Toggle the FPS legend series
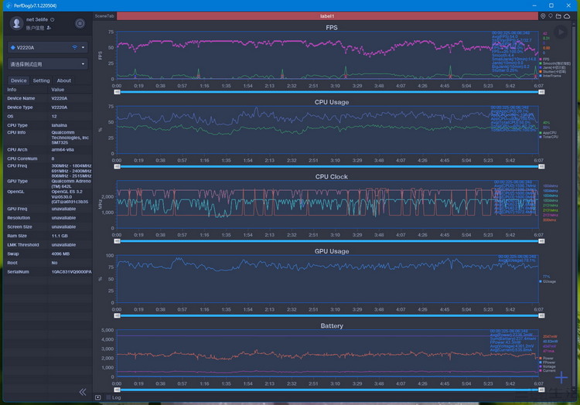Image resolution: width=580 pixels, height=405 pixels. coord(544,59)
